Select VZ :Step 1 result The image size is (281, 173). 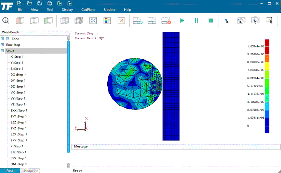pyautogui.click(x=18, y=104)
